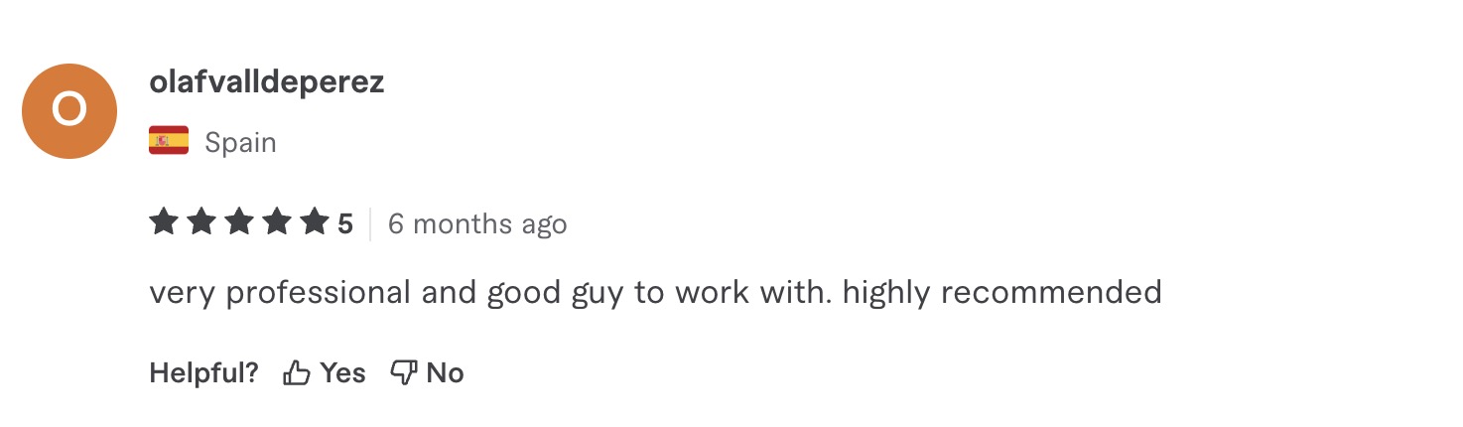Click the thumbs-down icon beside No
The image size is (1463, 427).
pyautogui.click(x=403, y=373)
